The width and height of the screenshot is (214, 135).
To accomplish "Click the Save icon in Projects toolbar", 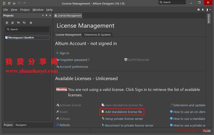I will click(7, 23).
